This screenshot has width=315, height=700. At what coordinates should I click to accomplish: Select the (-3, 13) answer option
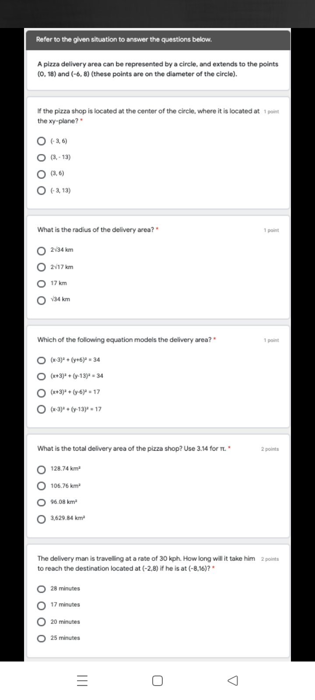pos(42,190)
